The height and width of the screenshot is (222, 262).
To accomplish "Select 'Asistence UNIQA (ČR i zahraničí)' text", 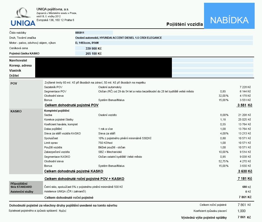I will pos(65,191).
